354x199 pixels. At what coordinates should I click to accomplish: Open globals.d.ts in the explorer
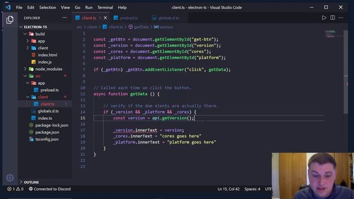pos(48,111)
